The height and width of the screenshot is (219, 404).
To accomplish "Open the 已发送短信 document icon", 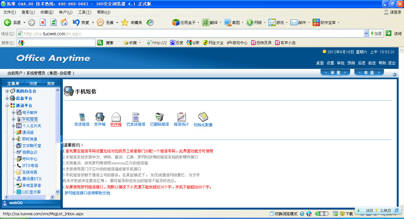I will 136,117.
